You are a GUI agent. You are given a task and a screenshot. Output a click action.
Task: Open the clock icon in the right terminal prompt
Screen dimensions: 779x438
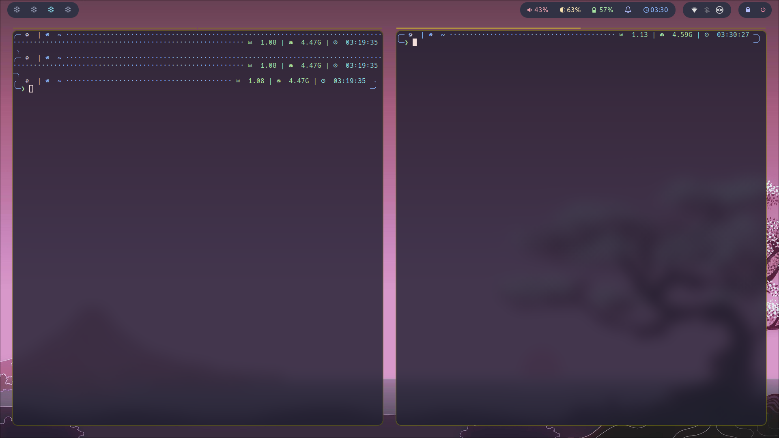(707, 34)
